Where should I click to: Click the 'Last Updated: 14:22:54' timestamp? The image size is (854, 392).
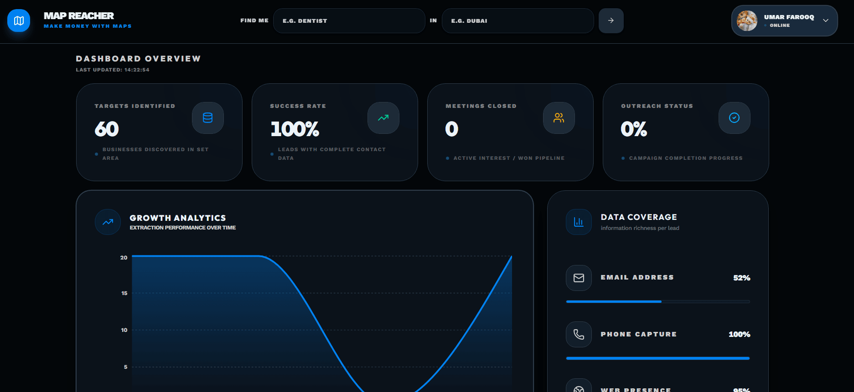tap(113, 70)
